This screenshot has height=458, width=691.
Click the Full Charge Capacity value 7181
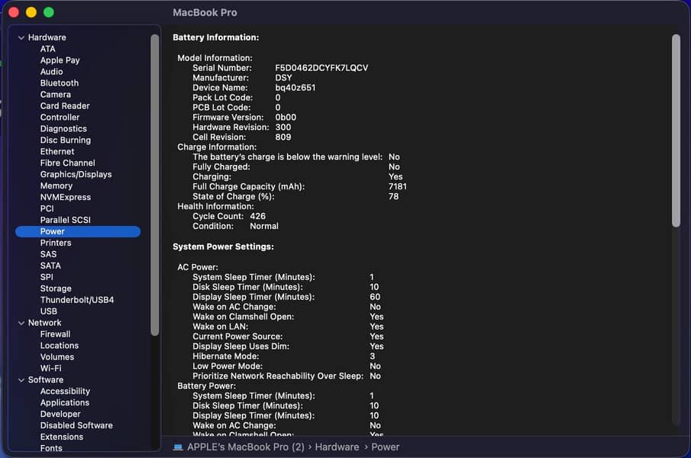click(x=398, y=187)
